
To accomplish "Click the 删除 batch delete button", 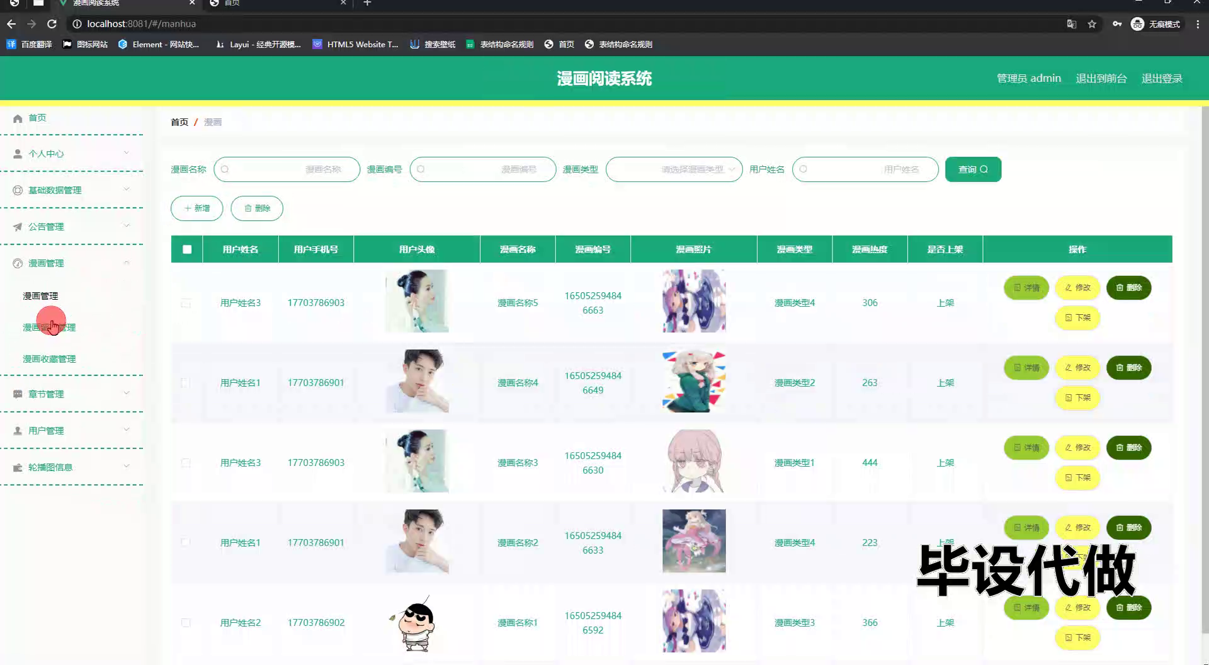I will [257, 208].
